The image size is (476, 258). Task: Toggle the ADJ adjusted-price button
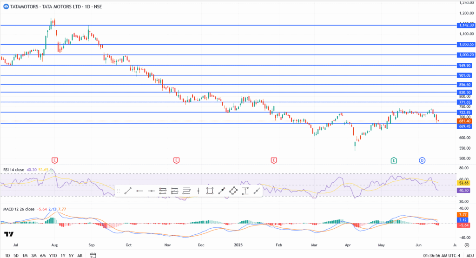470,256
